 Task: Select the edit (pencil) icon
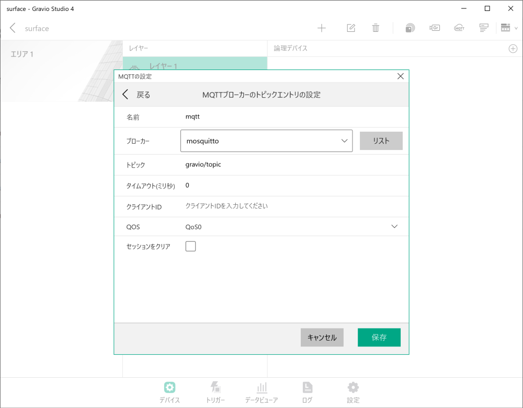350,27
